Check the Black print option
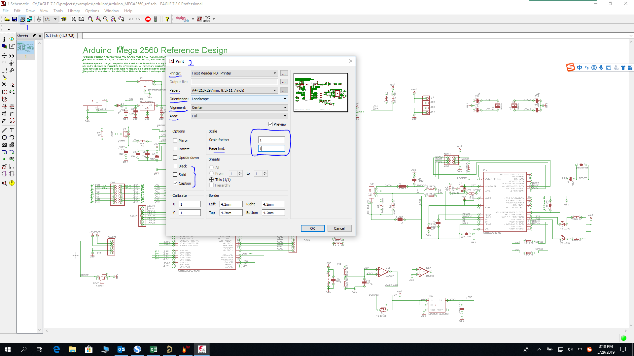This screenshot has width=634, height=356. point(180,166)
